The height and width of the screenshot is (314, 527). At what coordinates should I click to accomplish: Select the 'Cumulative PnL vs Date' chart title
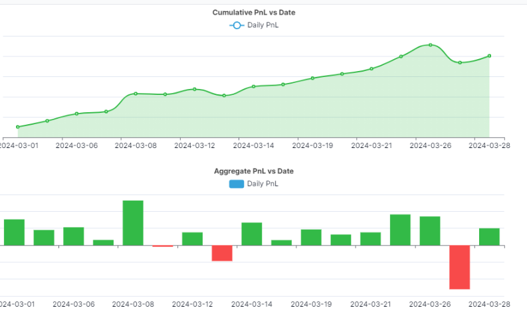(254, 13)
